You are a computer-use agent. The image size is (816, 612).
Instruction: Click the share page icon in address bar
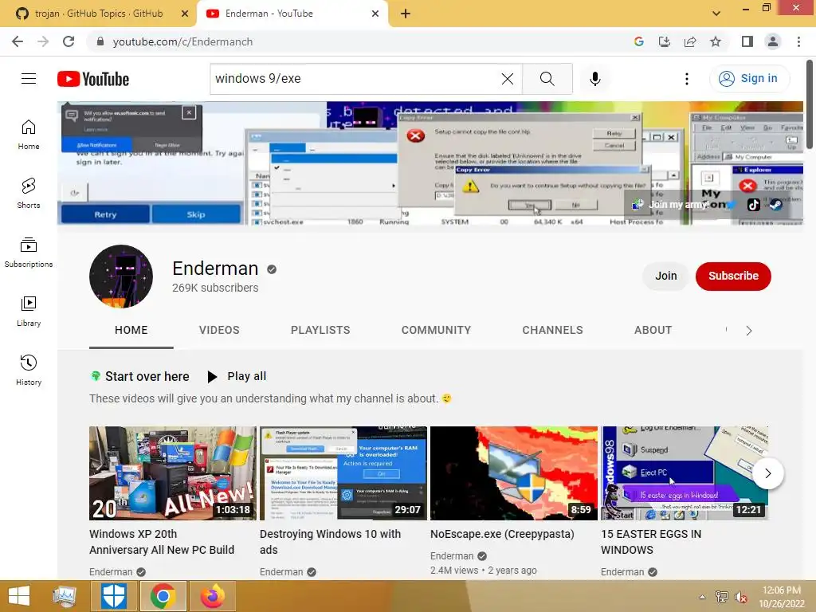point(690,41)
